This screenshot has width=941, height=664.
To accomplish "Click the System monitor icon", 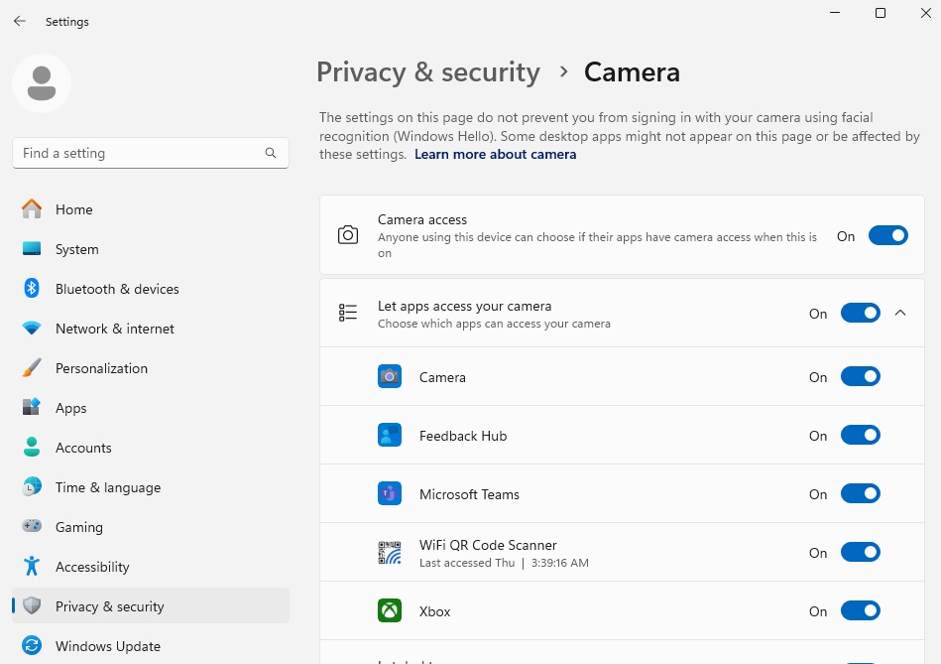I will (32, 249).
